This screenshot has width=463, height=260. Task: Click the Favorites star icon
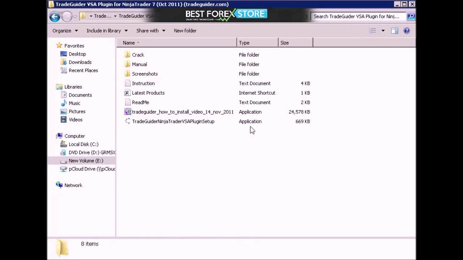pos(59,46)
